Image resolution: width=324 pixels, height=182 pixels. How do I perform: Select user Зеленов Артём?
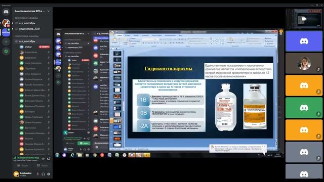click(x=35, y=149)
